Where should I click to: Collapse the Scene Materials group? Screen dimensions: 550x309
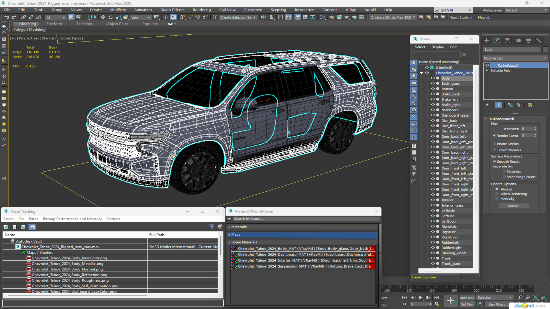coord(229,242)
